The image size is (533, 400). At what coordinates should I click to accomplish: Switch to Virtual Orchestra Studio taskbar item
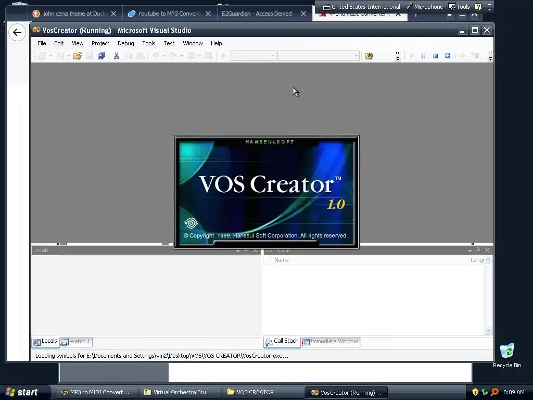[x=179, y=392]
